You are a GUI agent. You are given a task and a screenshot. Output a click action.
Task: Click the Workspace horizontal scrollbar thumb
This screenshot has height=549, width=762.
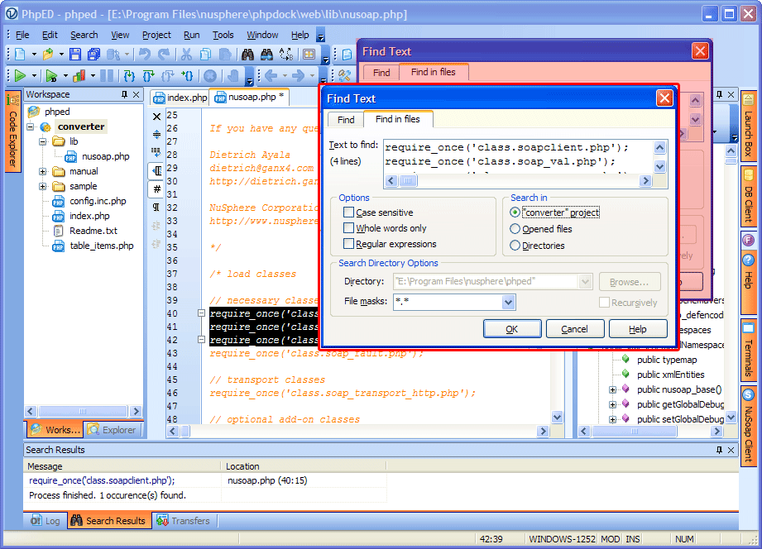tap(83, 411)
